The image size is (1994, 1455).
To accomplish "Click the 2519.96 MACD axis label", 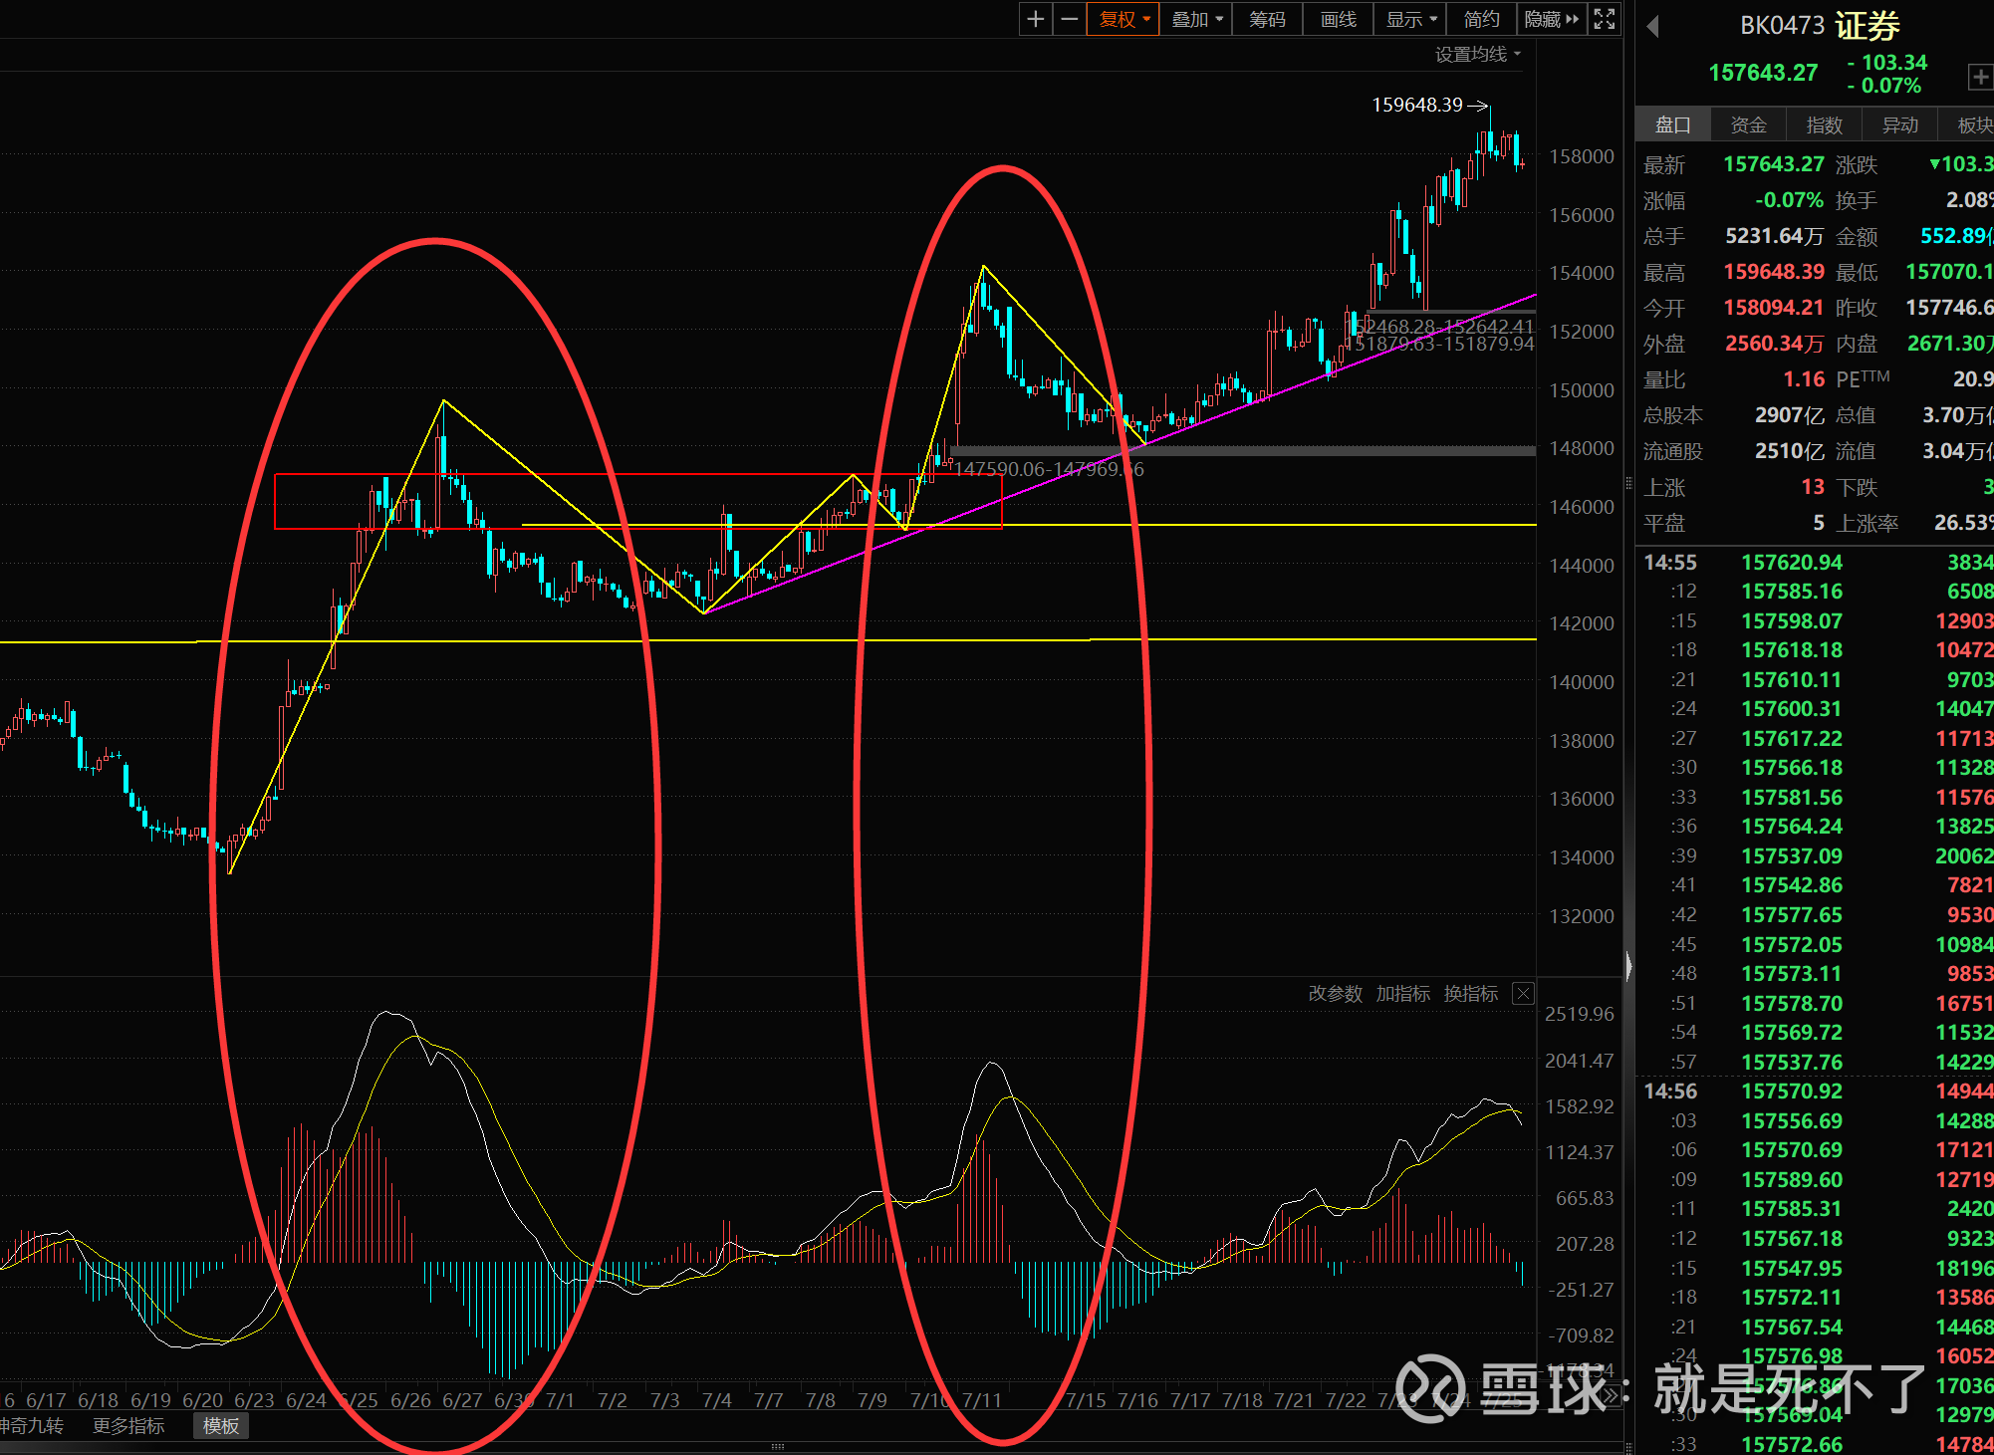I will [1579, 1014].
